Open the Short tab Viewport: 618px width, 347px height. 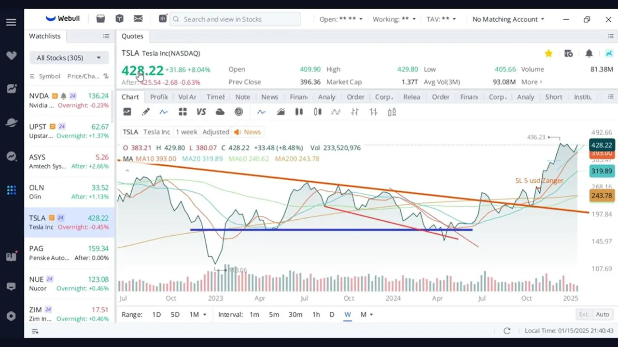tap(554, 97)
